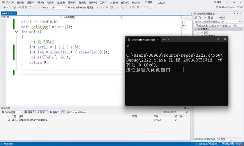
Task: Click the clear error list filter icon
Action: [63, 112]
